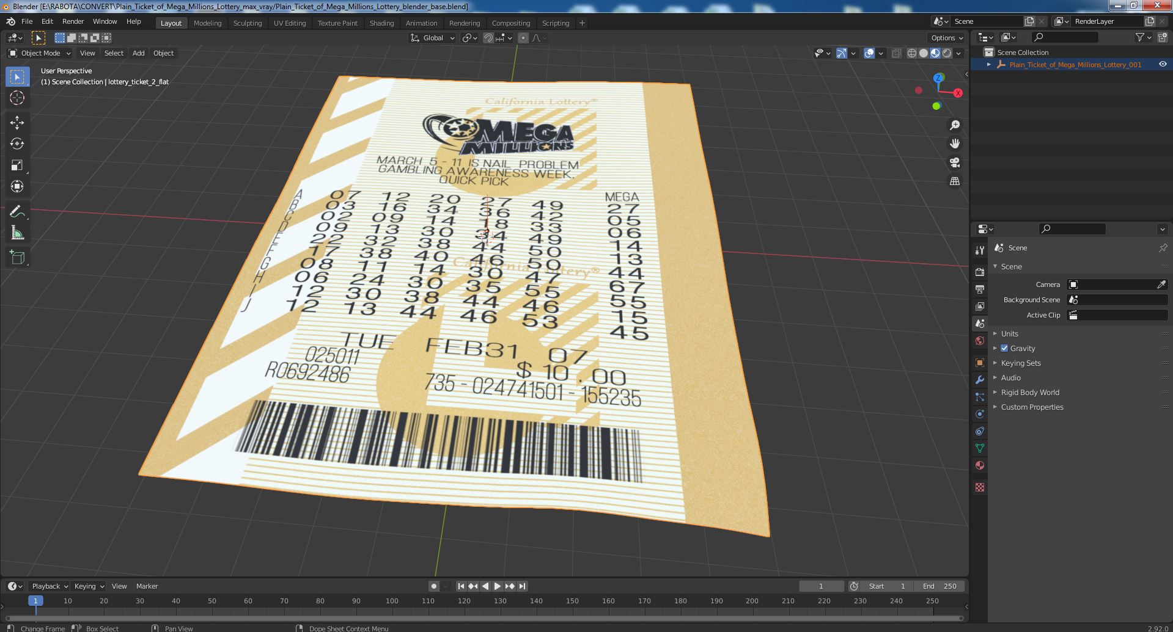Screen dimensions: 1173x632
Task: Switch to the UV Editing workspace tab
Action: click(289, 23)
